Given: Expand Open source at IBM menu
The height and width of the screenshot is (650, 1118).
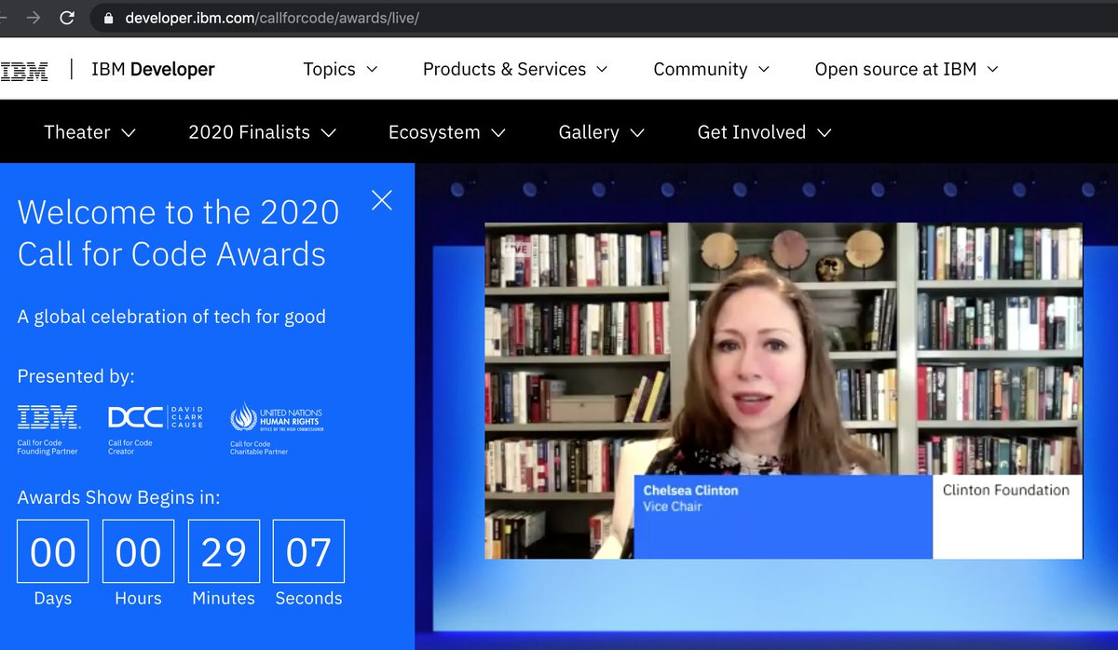Looking at the screenshot, I should click(x=906, y=70).
